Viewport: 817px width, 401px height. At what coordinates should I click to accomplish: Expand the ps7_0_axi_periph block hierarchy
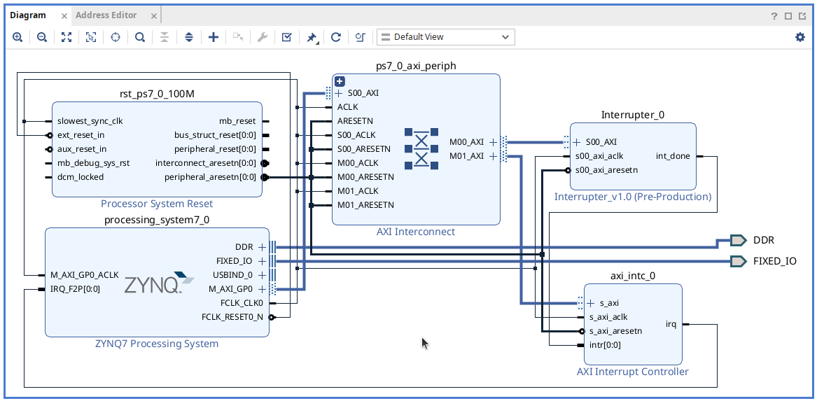click(x=340, y=81)
